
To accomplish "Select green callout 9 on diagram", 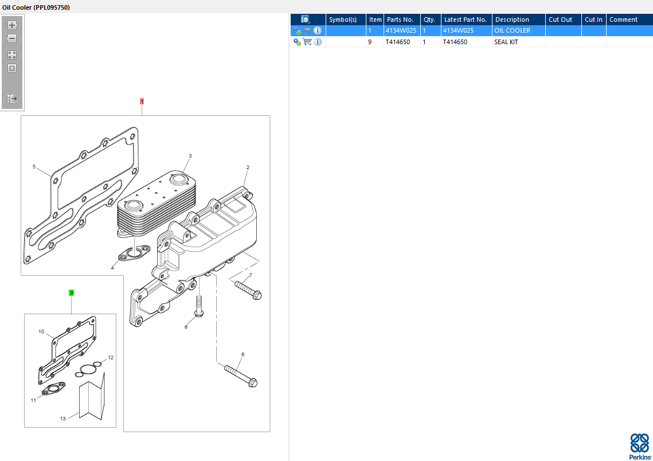I will point(71,293).
